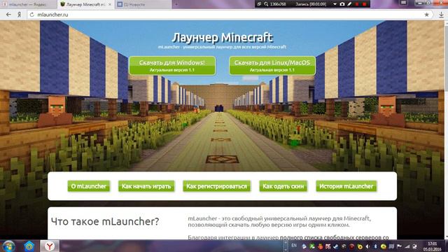Image resolution: width=448 pixels, height=252 pixels.
Task: Open the blue house taskbar app
Action: tap(29, 246)
